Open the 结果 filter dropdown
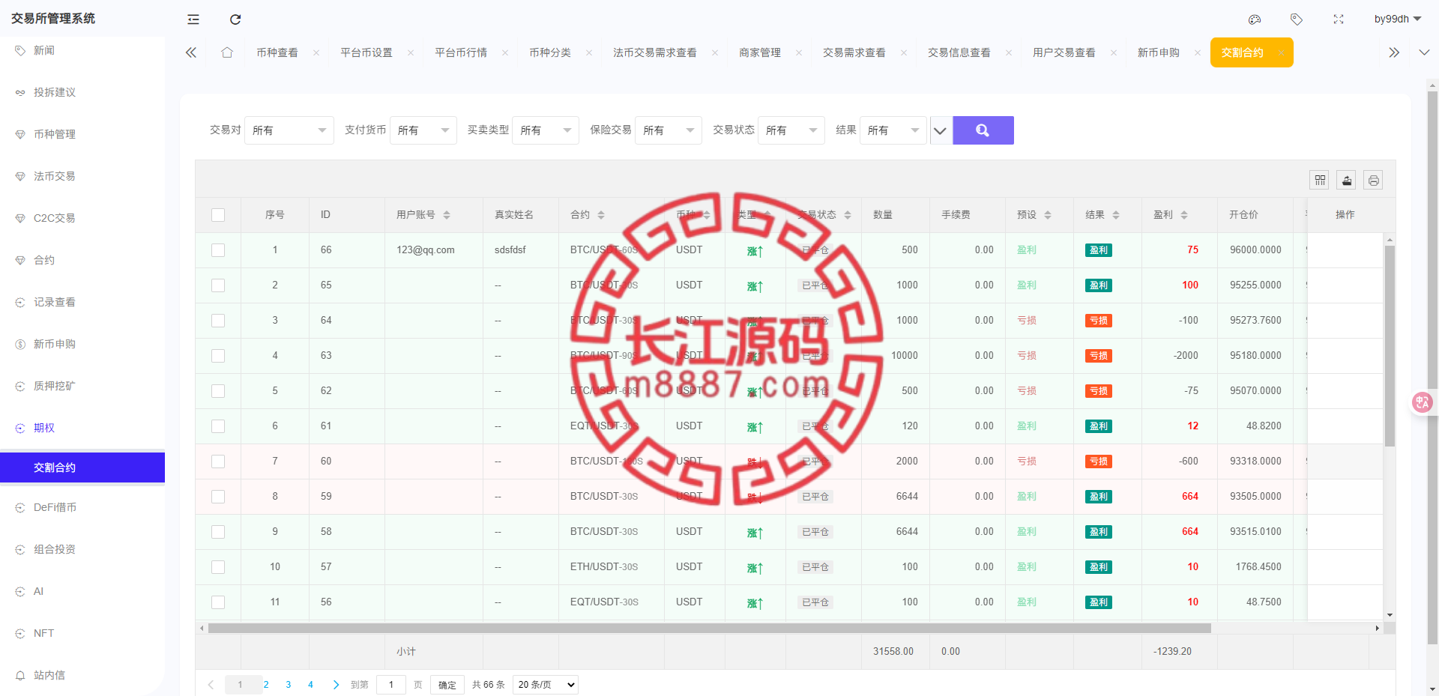Image resolution: width=1439 pixels, height=696 pixels. pyautogui.click(x=893, y=130)
